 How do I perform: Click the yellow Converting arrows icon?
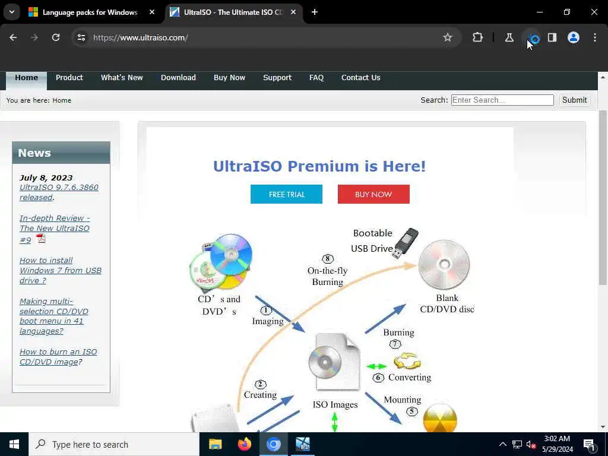tap(407, 360)
